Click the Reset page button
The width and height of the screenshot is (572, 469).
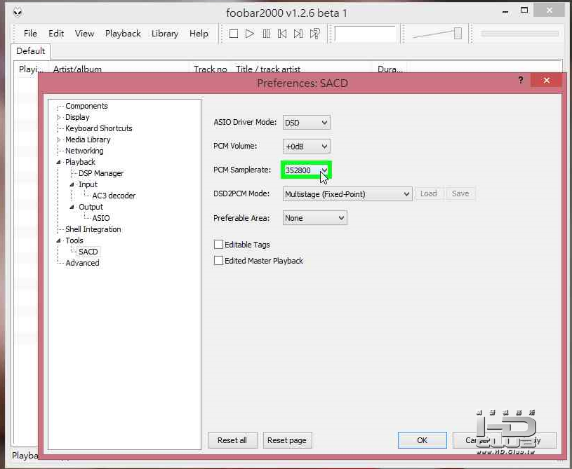coord(287,440)
